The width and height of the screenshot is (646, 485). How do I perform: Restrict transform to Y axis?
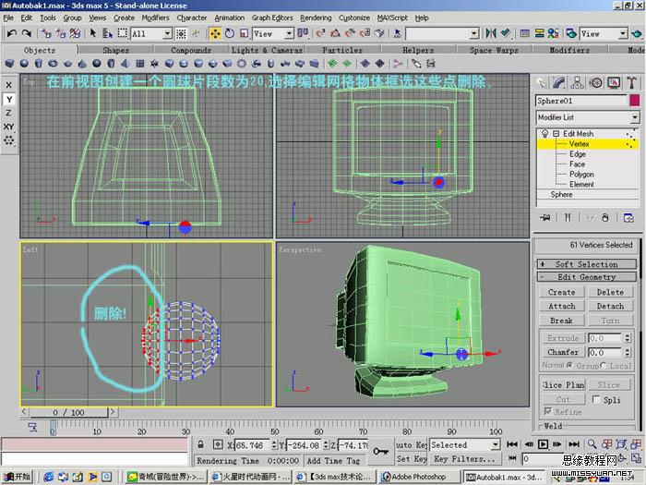[8, 99]
